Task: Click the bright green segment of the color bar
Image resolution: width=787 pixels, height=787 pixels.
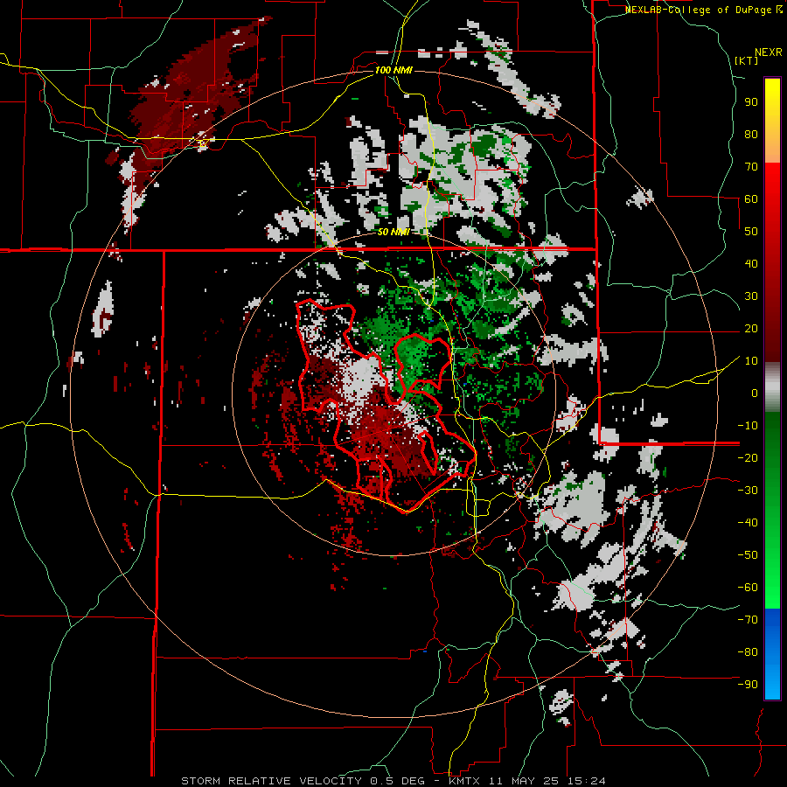Action: 772,510
